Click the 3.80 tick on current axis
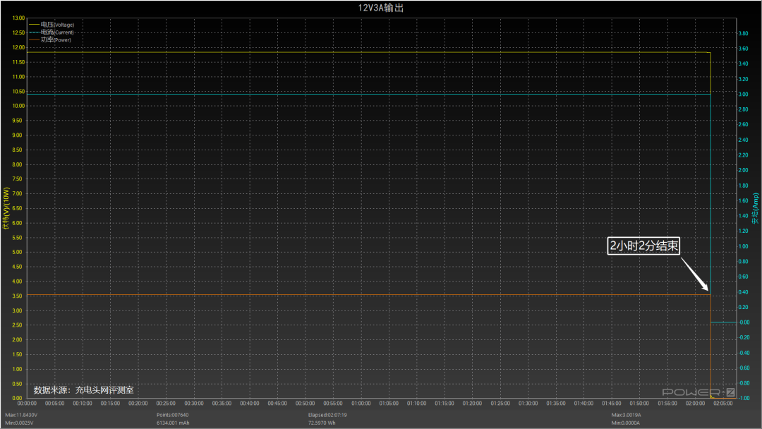This screenshot has width=762, height=429. [x=744, y=34]
